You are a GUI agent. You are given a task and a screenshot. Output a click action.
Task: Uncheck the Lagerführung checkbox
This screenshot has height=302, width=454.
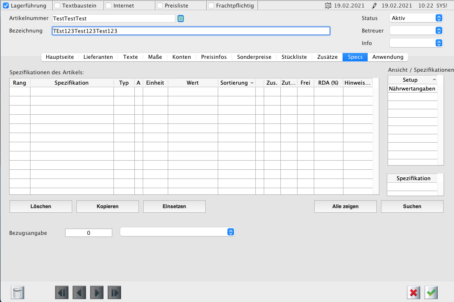click(6, 6)
